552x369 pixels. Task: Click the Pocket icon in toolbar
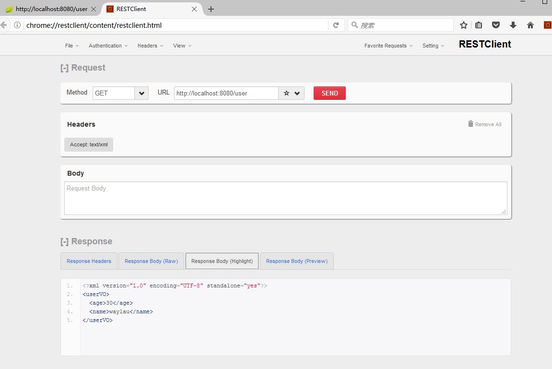pos(496,25)
